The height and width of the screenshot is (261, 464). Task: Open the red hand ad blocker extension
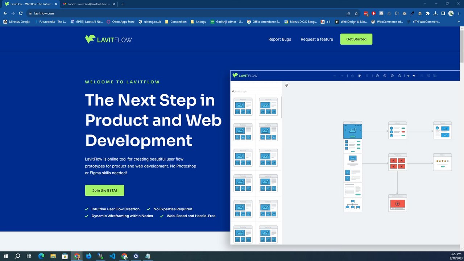373,13
